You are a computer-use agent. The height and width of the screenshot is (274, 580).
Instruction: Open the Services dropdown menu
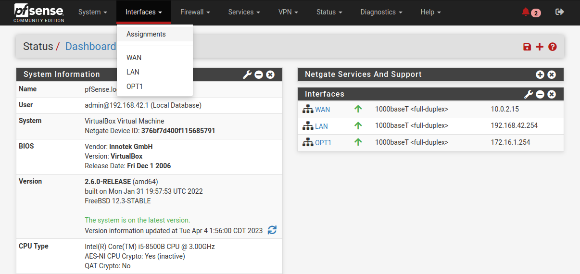point(244,12)
